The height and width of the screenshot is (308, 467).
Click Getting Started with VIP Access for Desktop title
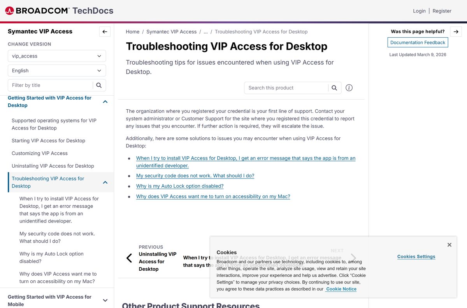click(x=49, y=101)
